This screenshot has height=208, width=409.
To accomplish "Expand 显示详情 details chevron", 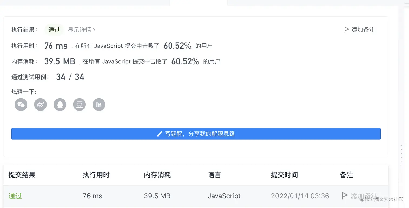I will click(94, 30).
